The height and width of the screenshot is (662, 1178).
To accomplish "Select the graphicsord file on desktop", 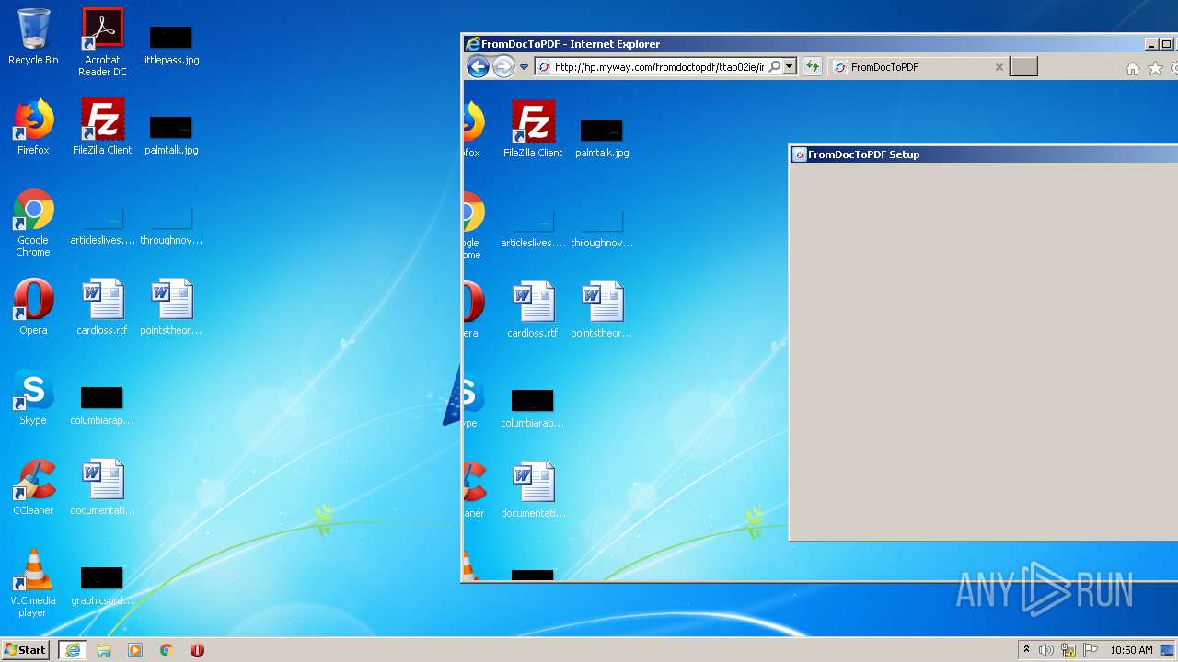I will click(x=102, y=586).
